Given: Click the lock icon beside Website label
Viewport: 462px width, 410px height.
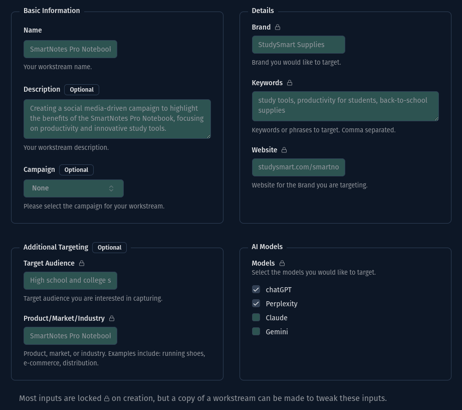Looking at the screenshot, I should point(284,150).
